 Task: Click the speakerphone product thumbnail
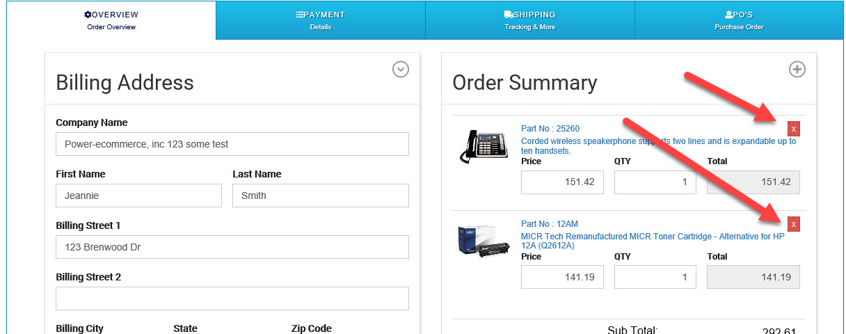(x=480, y=146)
